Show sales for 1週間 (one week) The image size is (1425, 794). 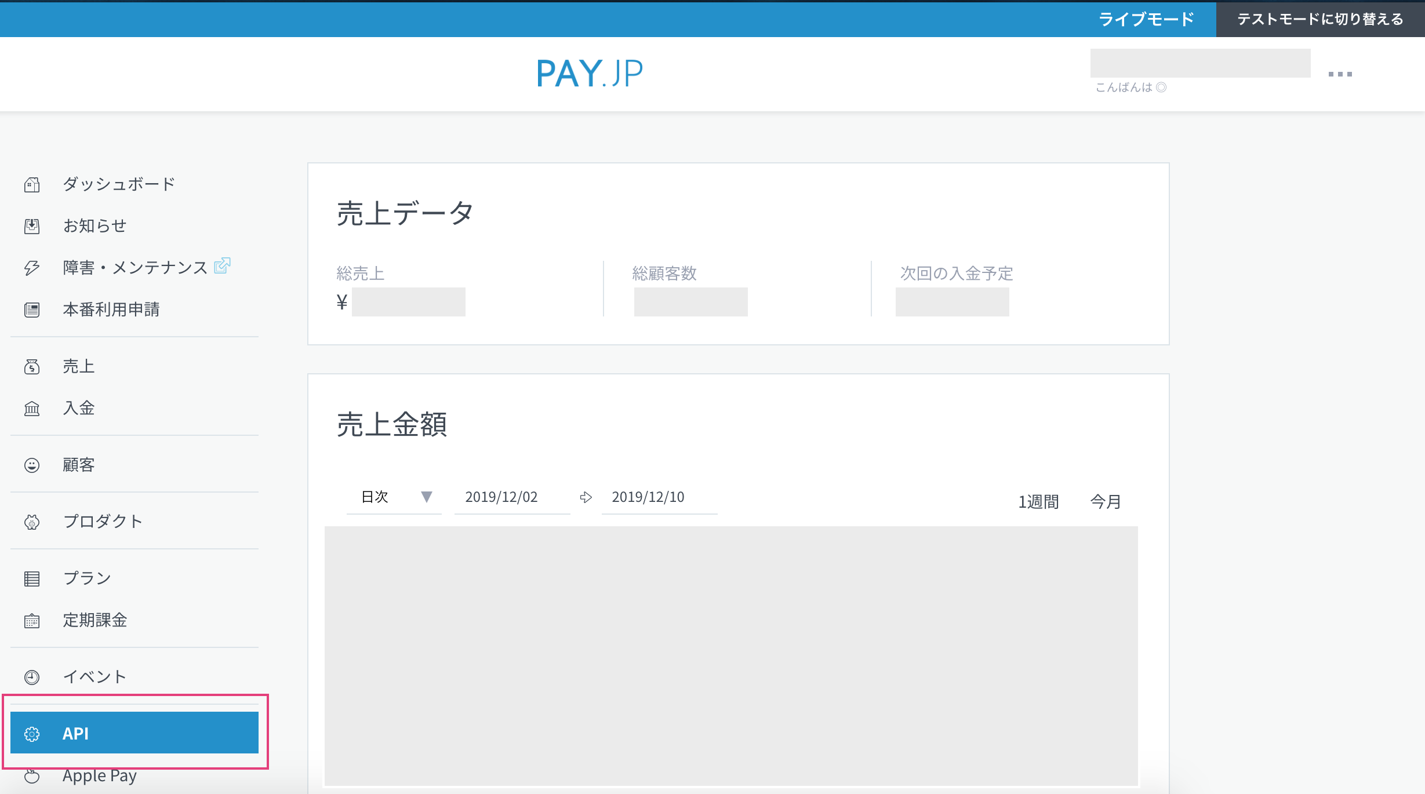click(x=1038, y=501)
